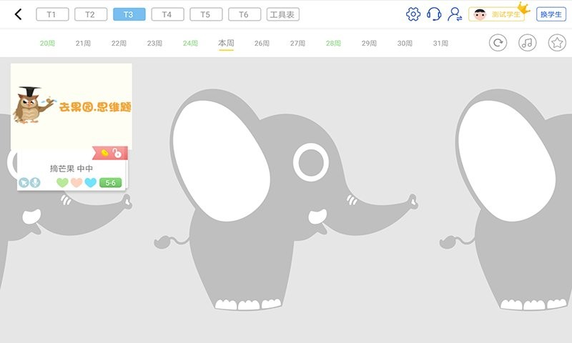Screen dimensions: 572x343
Task: Open favorites via the star icon
Action: 556,43
